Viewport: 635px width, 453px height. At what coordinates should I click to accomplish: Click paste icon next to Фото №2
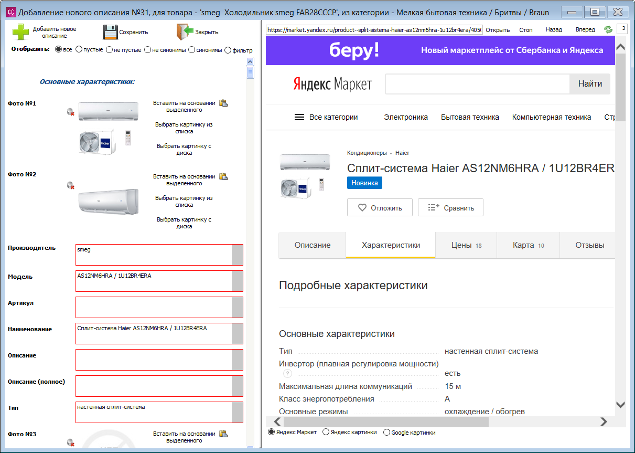pos(223,176)
